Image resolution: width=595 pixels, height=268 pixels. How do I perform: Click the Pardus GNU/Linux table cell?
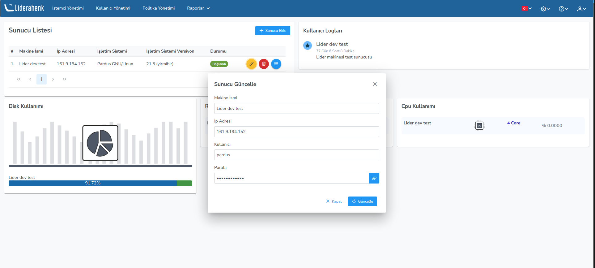point(115,64)
